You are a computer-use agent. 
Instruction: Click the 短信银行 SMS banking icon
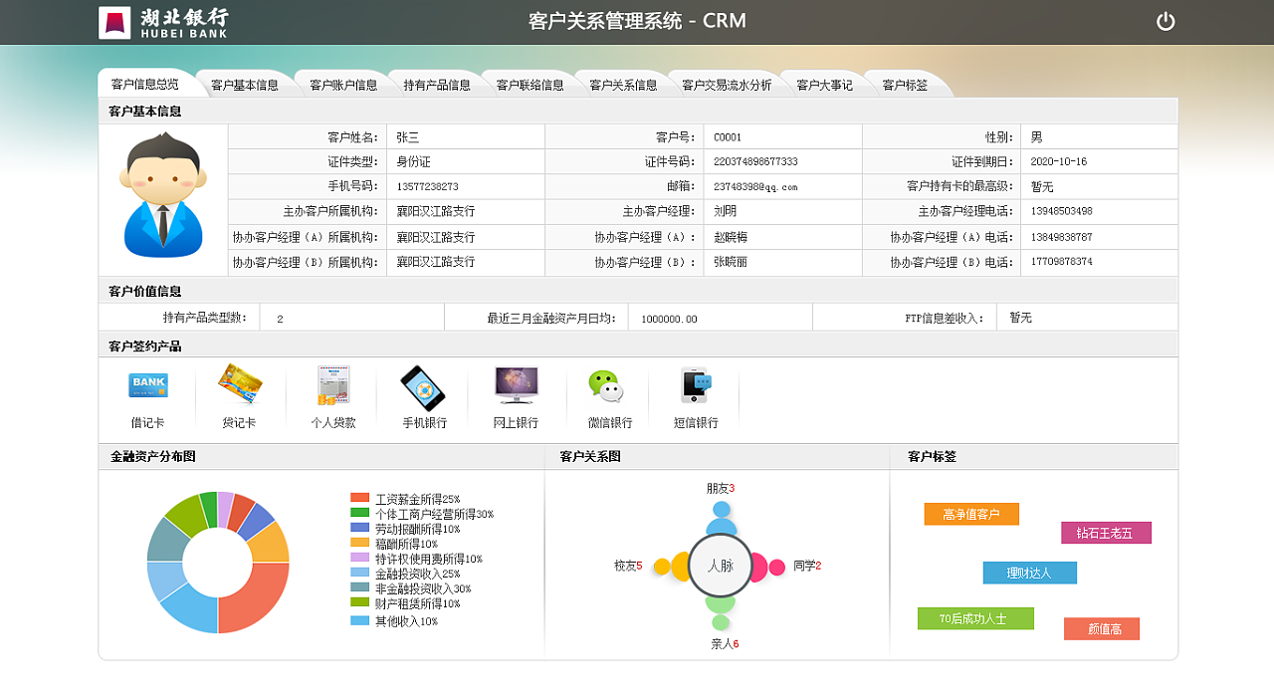695,385
